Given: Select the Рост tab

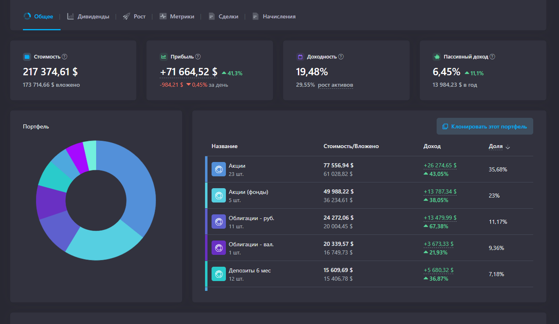Looking at the screenshot, I should coord(134,16).
